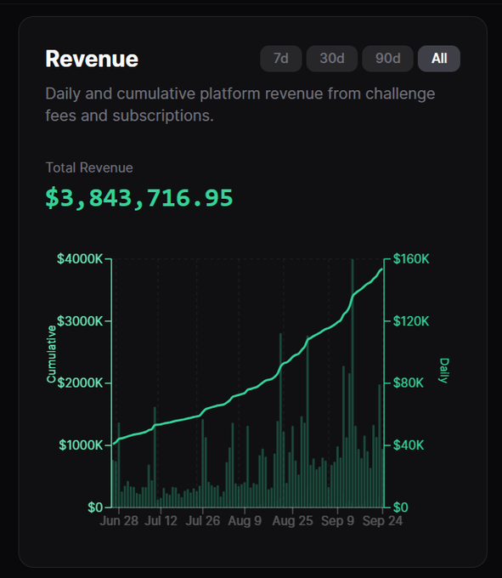Click the $4000K cumulative axis label
Viewport: 502px width, 578px height.
(x=80, y=258)
